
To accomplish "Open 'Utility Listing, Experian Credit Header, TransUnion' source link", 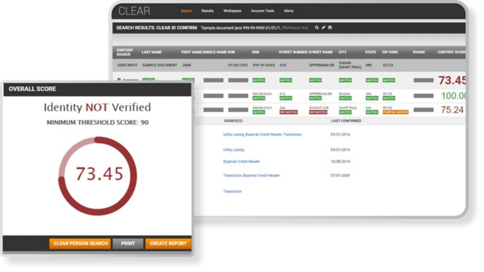I will (262, 135).
